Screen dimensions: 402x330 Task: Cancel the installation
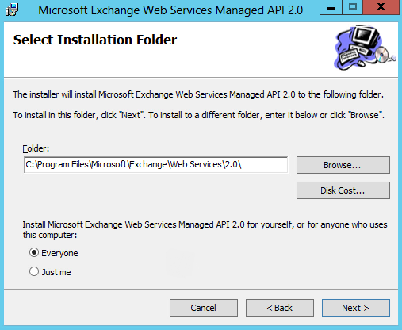point(204,308)
